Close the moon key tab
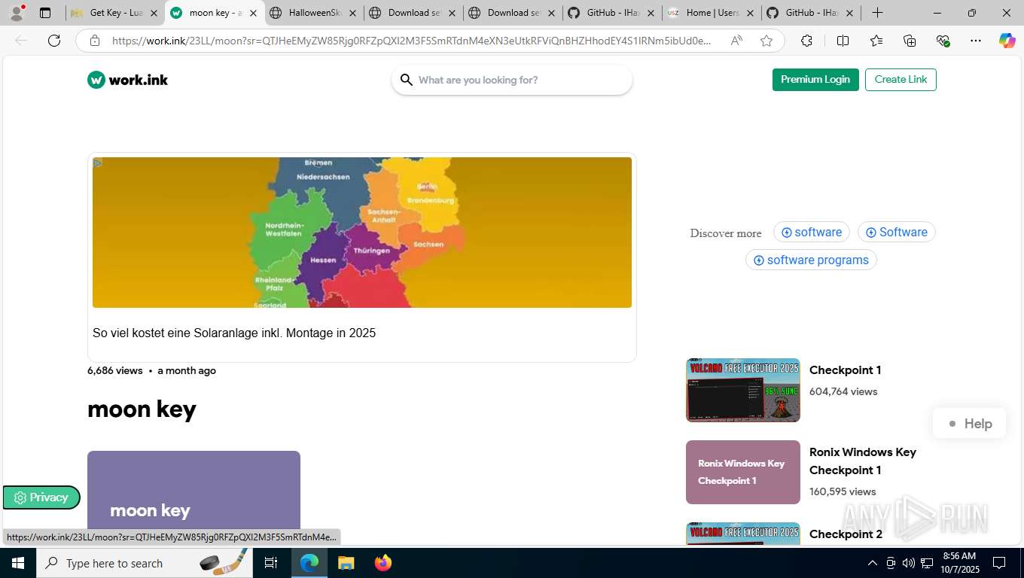Screen dimensions: 1024x578 click(253, 13)
